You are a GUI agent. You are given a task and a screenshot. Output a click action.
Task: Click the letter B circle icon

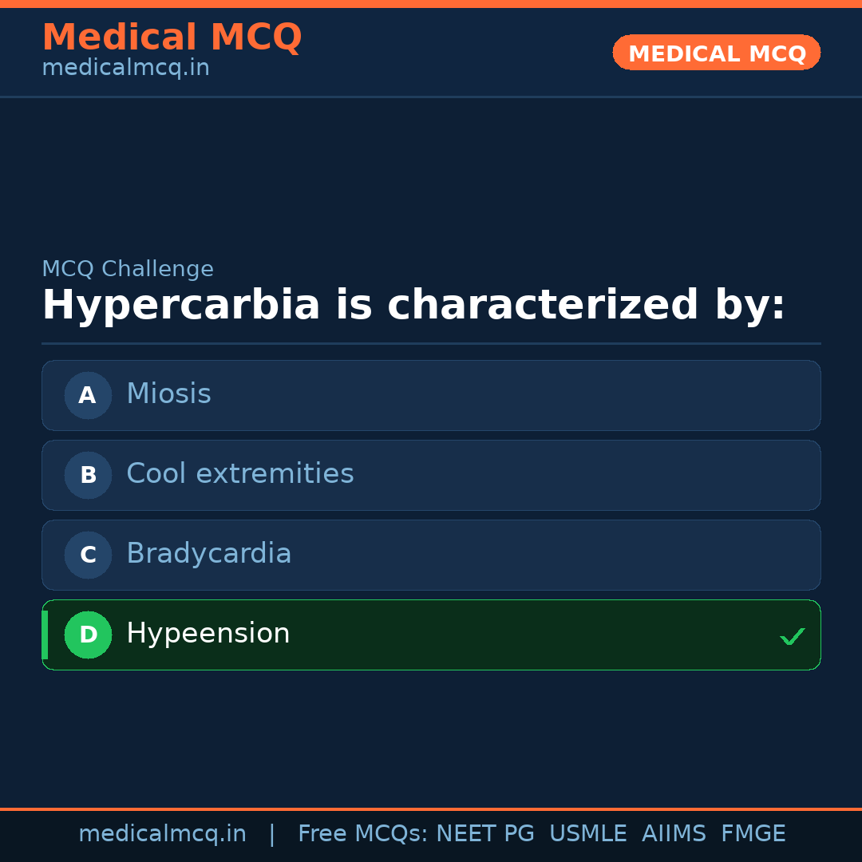(88, 475)
